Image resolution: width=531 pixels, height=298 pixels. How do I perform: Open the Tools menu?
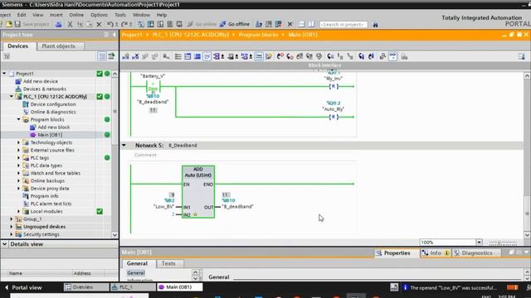120,15
